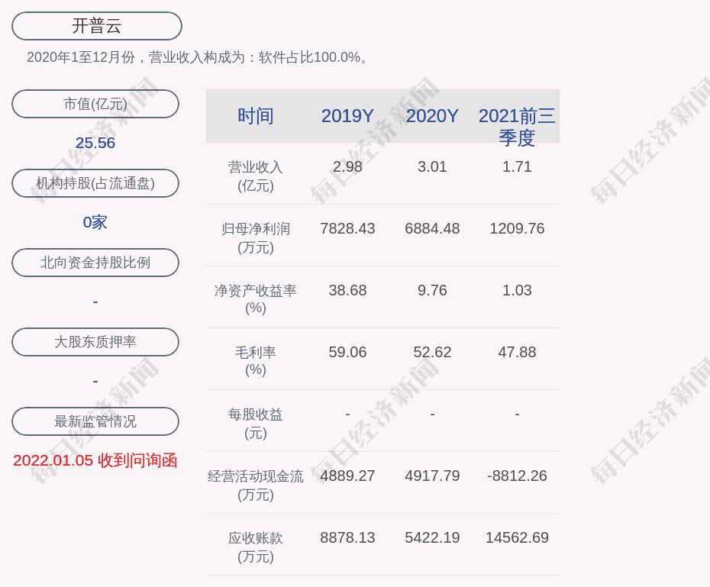This screenshot has height=587, width=710.
Task: Select the 毛利率(%) row label
Action: point(256,361)
